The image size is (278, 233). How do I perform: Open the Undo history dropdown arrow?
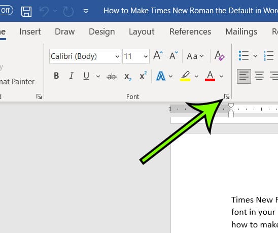point(55,11)
